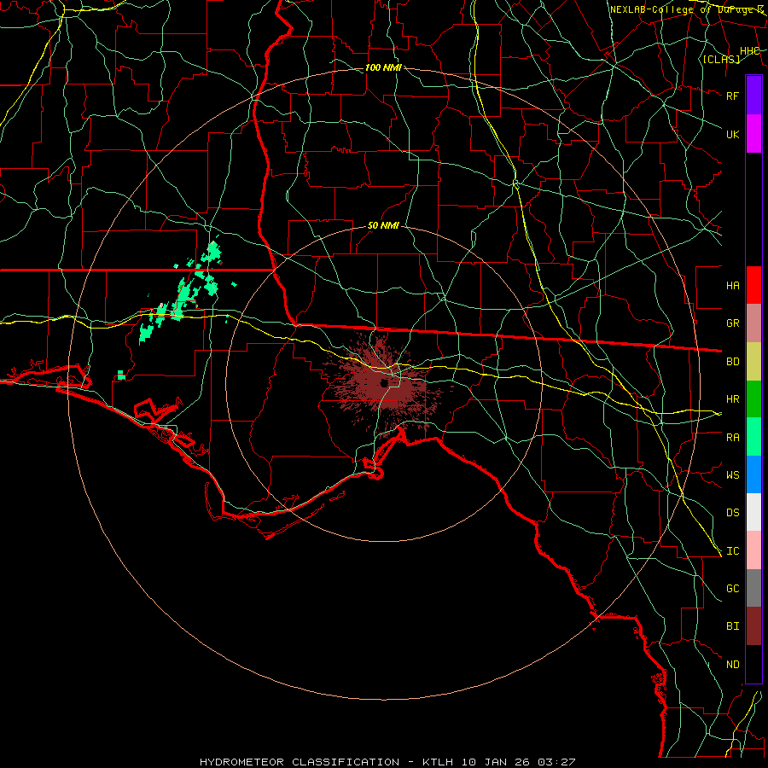Click the ND legend label
Viewport: 768px width, 768px height.
733,665
